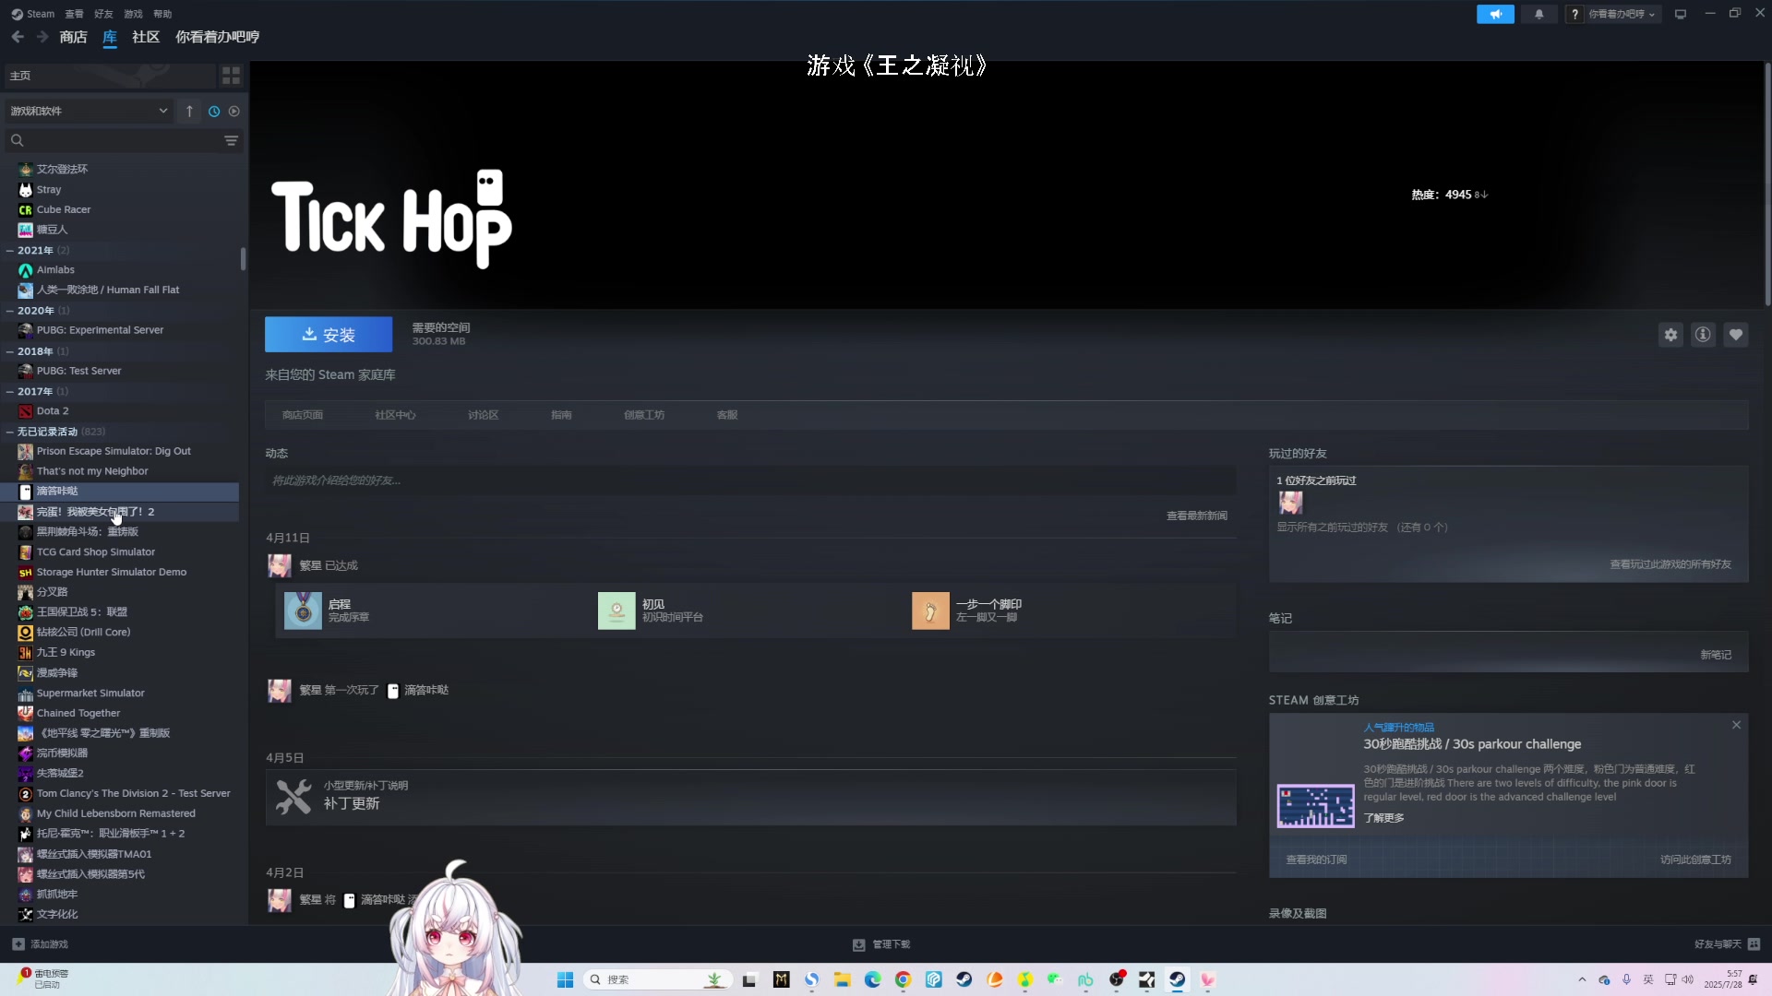
Task: Select TCG Card Shop Simulator
Action: click(x=120, y=552)
